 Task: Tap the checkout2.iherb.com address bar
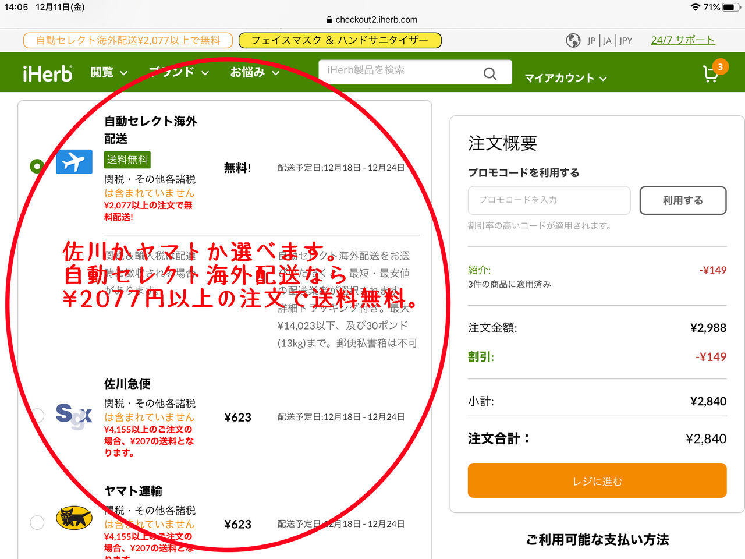pyautogui.click(x=372, y=19)
